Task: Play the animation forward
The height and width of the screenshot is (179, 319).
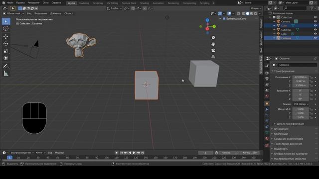Action: pyautogui.click(x=134, y=153)
